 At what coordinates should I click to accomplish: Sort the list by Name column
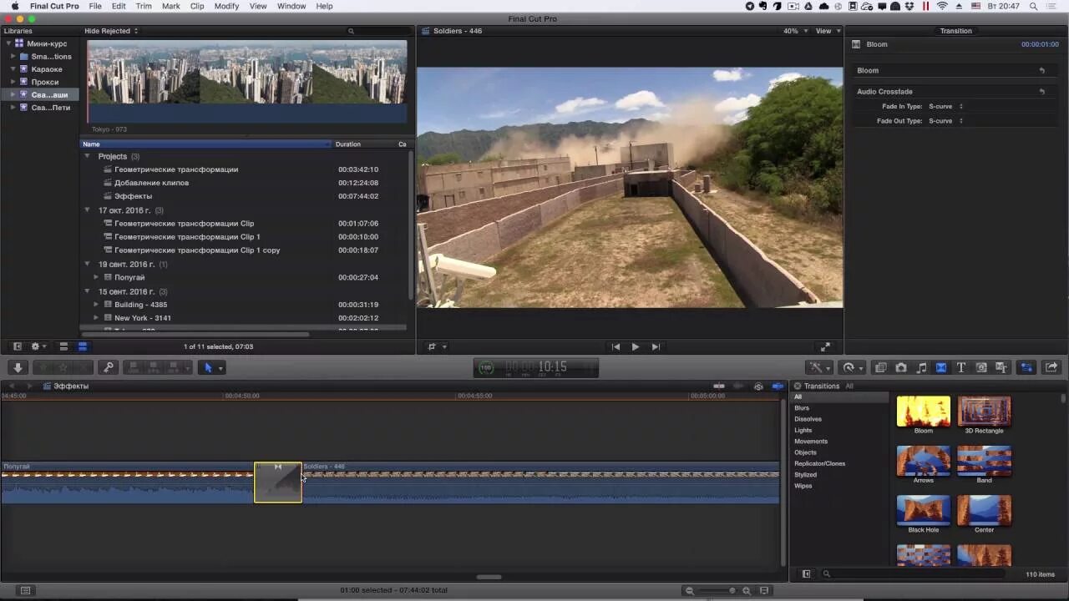coord(205,144)
